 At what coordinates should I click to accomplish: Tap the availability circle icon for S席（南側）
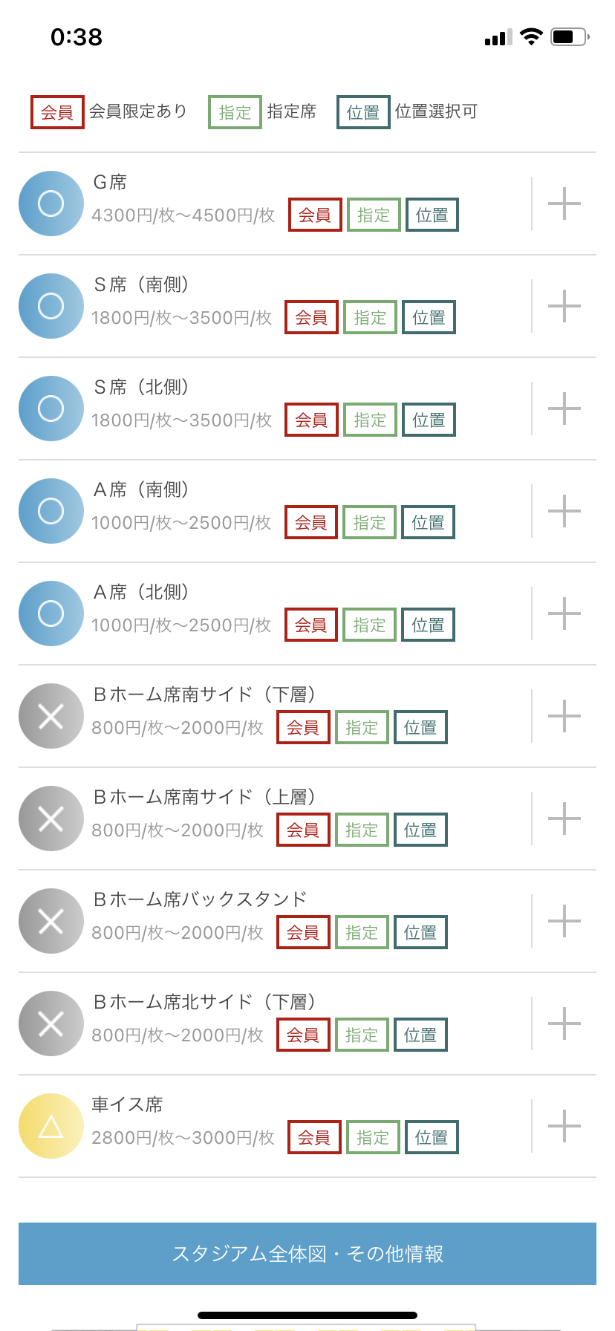click(x=51, y=306)
